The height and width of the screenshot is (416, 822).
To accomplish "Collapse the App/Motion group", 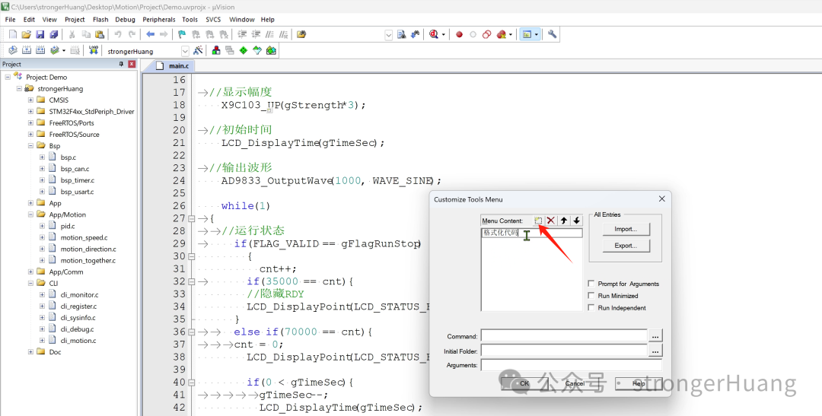I will pyautogui.click(x=30, y=214).
